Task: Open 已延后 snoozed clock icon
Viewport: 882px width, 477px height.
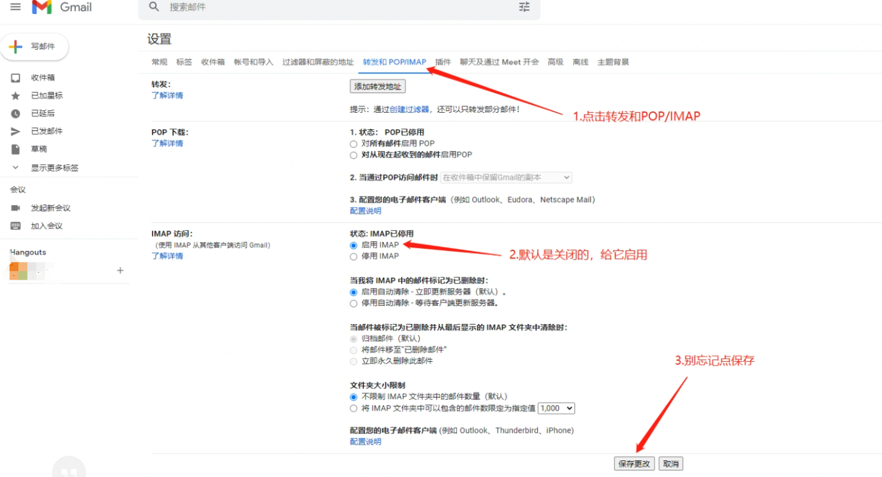Action: 16,113
